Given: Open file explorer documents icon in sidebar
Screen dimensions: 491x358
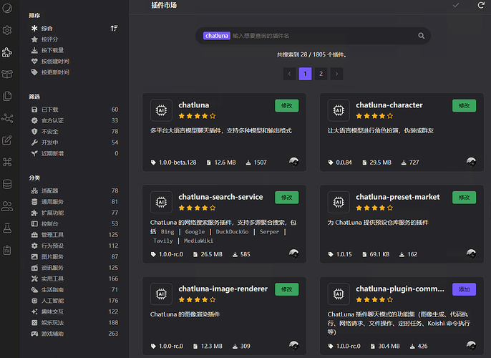Looking at the screenshot, I should click(x=7, y=96).
